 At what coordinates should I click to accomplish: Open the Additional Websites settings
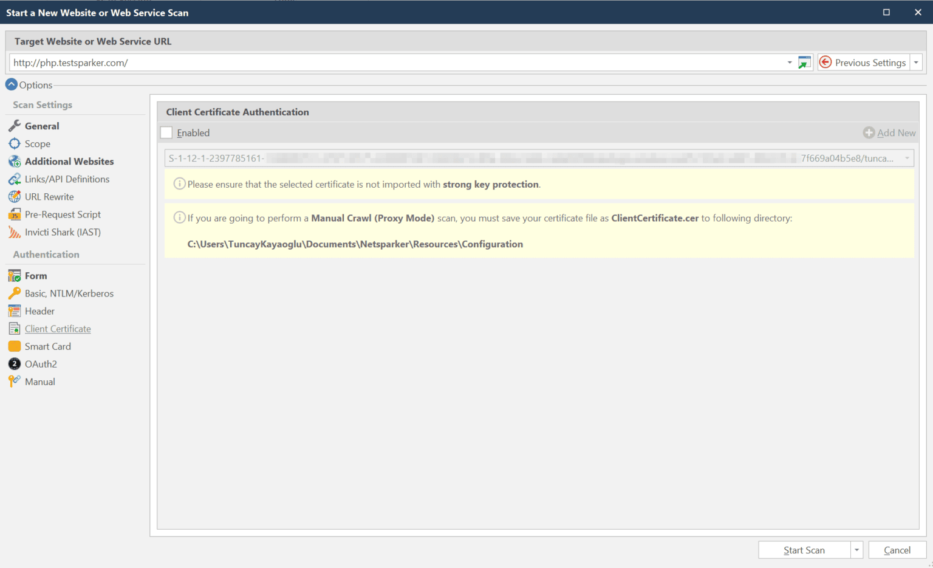[69, 161]
